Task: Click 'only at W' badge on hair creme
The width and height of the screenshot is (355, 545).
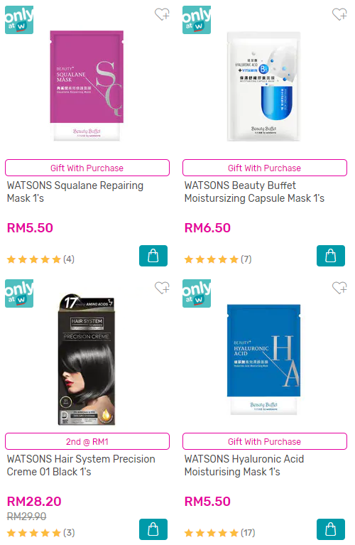Action: (x=19, y=293)
